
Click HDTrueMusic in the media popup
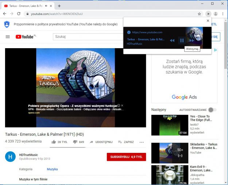tap(135, 44)
